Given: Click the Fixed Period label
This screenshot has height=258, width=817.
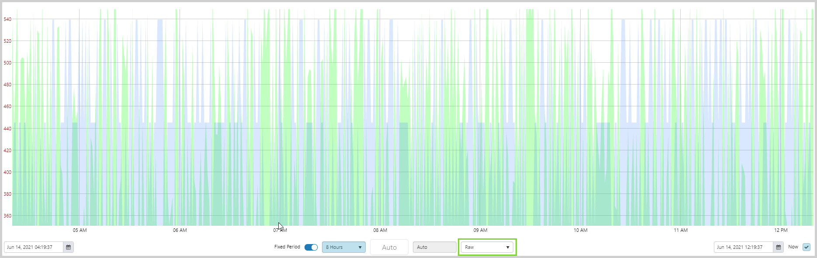Looking at the screenshot, I should (287, 247).
